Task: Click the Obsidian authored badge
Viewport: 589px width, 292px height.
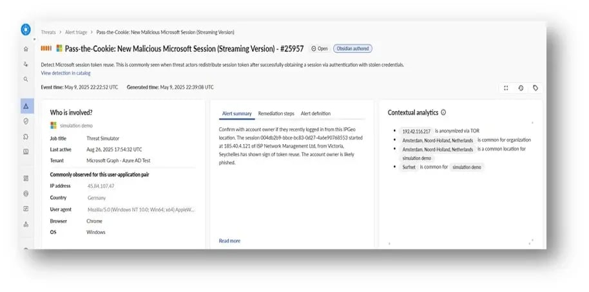Action: coord(352,48)
